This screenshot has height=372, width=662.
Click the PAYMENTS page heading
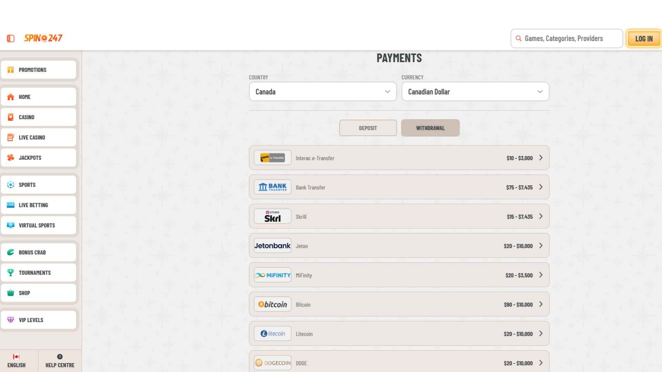coord(399,58)
